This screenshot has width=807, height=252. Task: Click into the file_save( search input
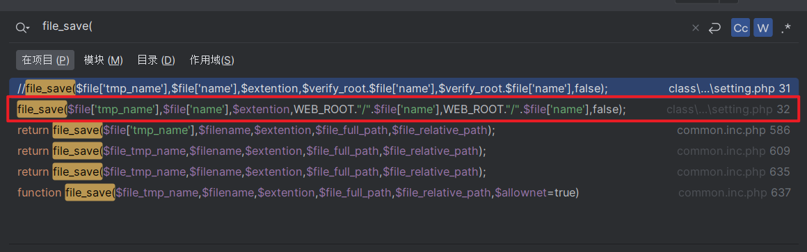point(360,28)
